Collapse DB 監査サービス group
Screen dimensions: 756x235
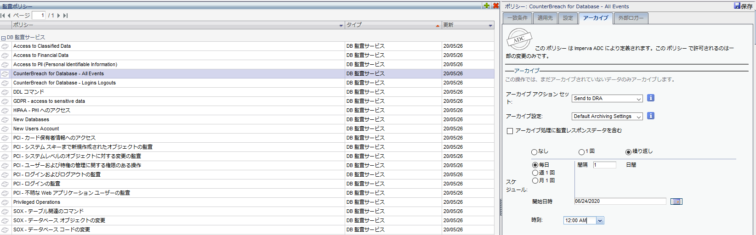click(x=3, y=38)
